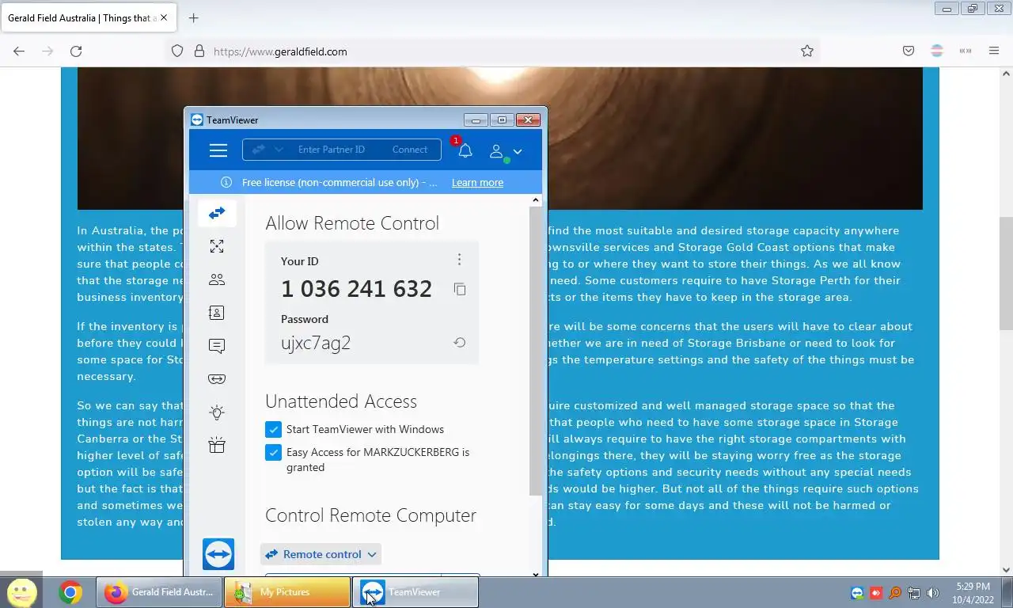Open the gift box icon in sidebar
Viewport: 1013px width, 608px height.
point(217,445)
